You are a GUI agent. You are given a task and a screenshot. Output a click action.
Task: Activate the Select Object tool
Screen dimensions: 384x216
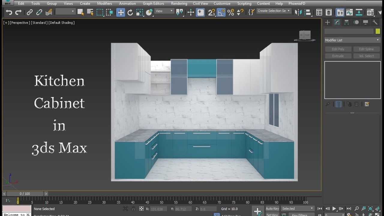click(x=80, y=12)
